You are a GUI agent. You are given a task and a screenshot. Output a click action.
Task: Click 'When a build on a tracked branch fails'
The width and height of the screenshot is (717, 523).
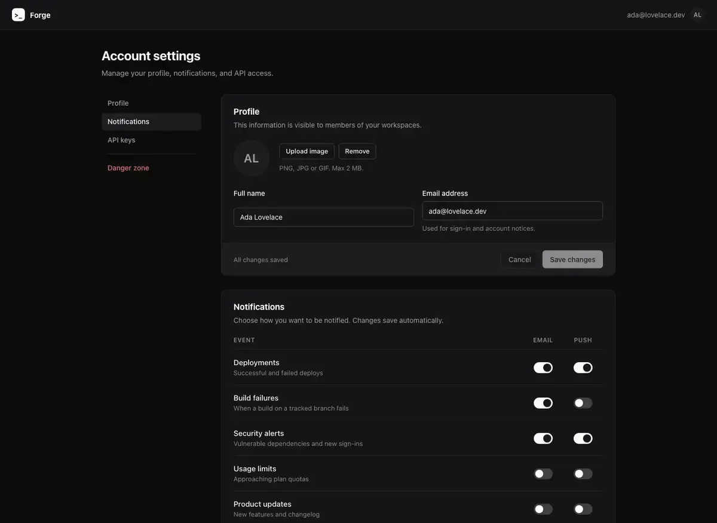click(x=291, y=409)
